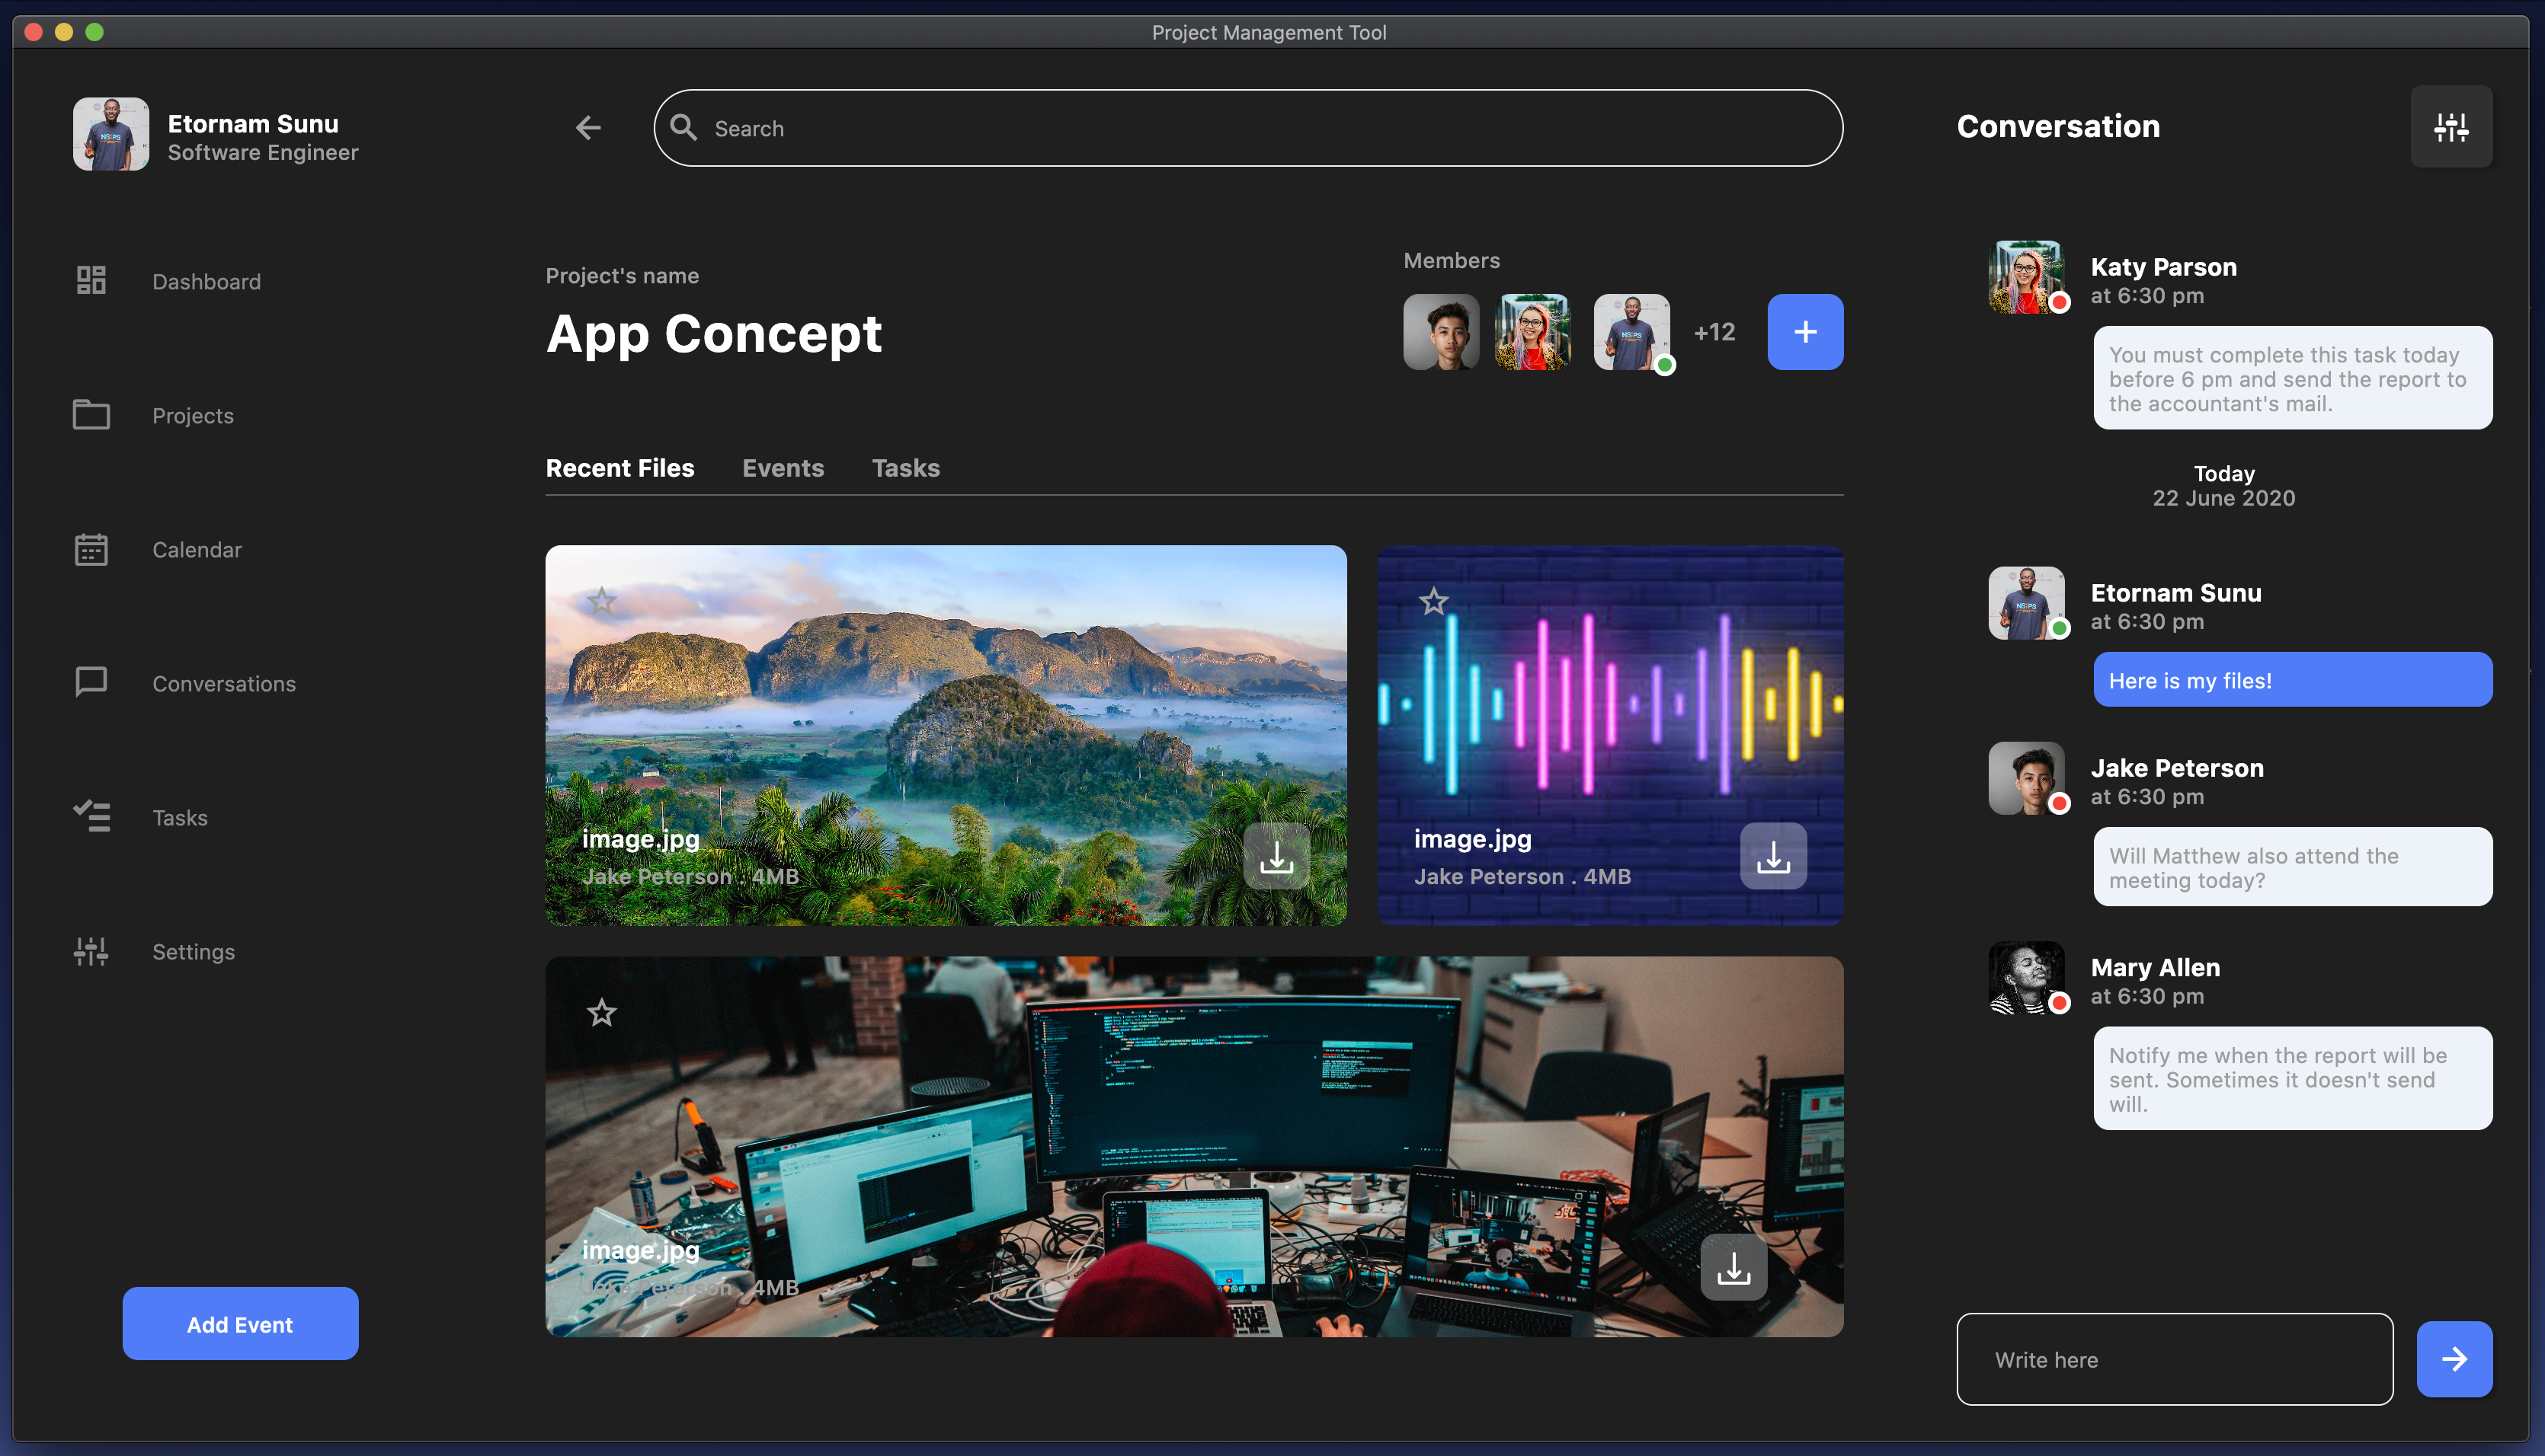Viewport: 2545px width, 1456px height.
Task: Open conversation filter settings icon
Action: coord(2451,127)
